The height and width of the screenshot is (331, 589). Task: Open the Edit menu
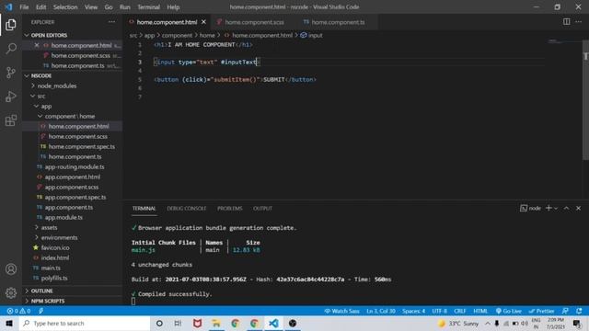pos(40,7)
